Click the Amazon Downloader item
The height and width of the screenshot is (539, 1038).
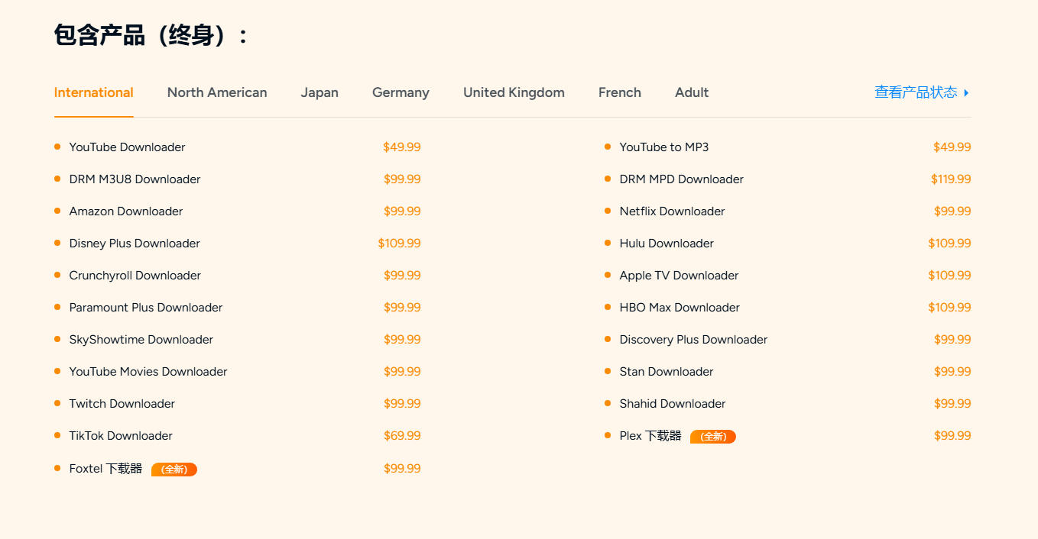point(126,211)
